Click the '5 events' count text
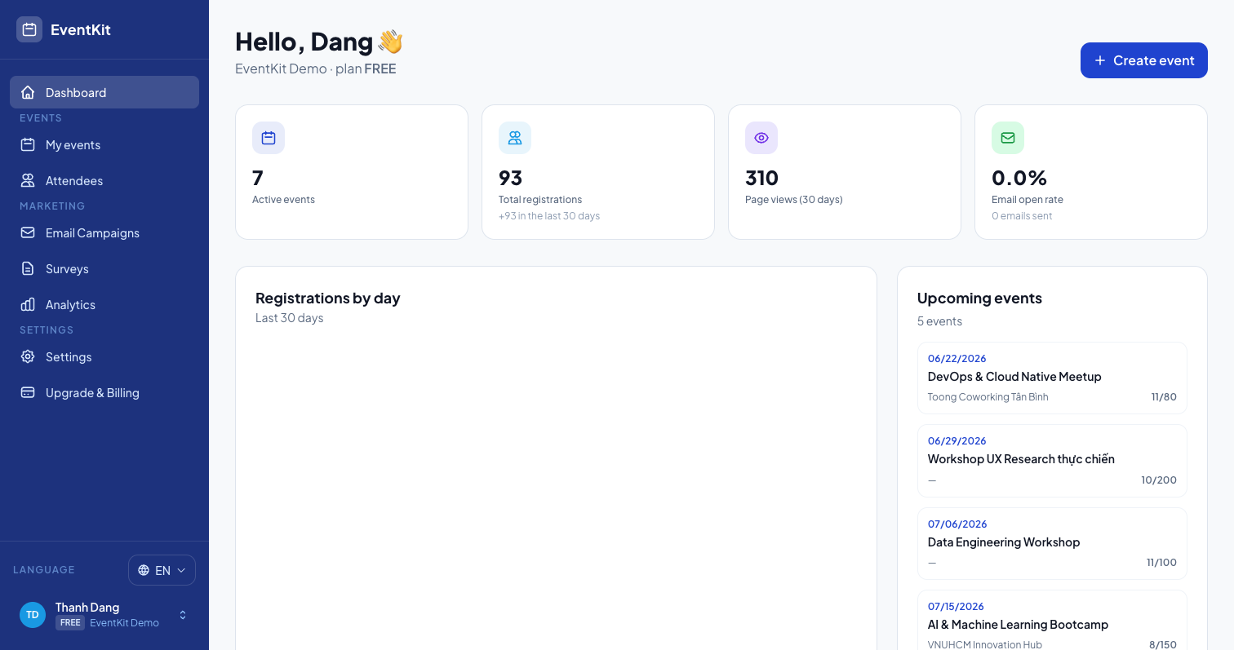 pos(939,321)
